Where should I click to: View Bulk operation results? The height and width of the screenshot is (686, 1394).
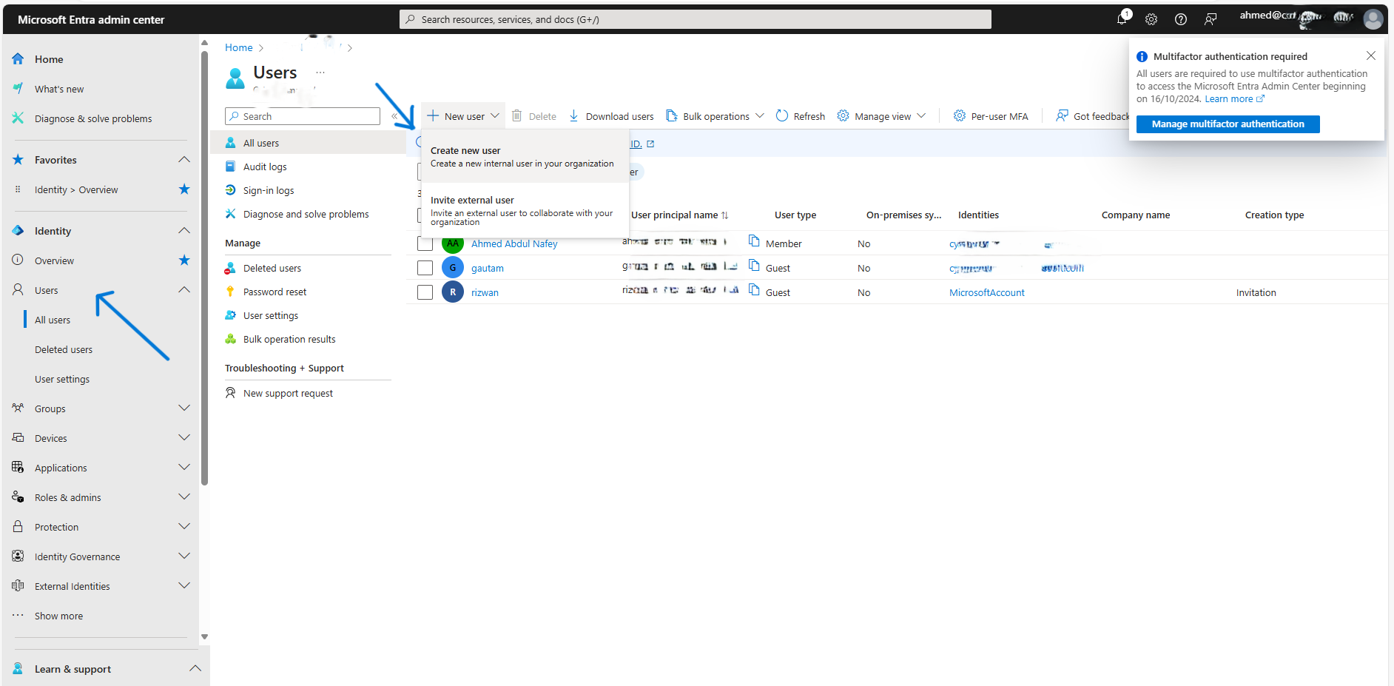[288, 338]
